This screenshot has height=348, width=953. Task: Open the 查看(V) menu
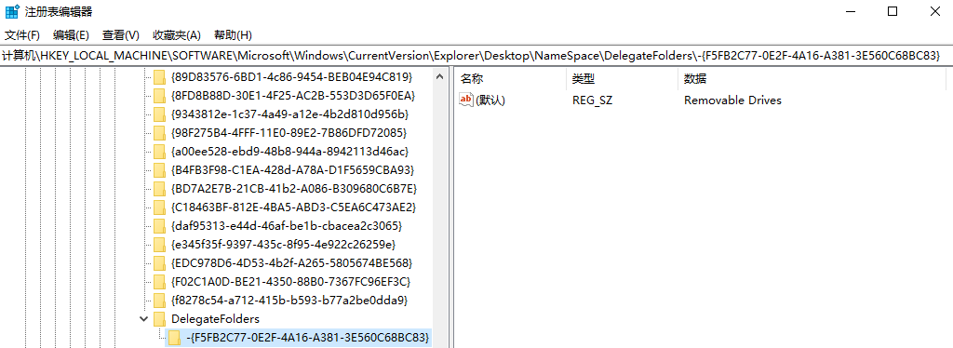(x=121, y=34)
